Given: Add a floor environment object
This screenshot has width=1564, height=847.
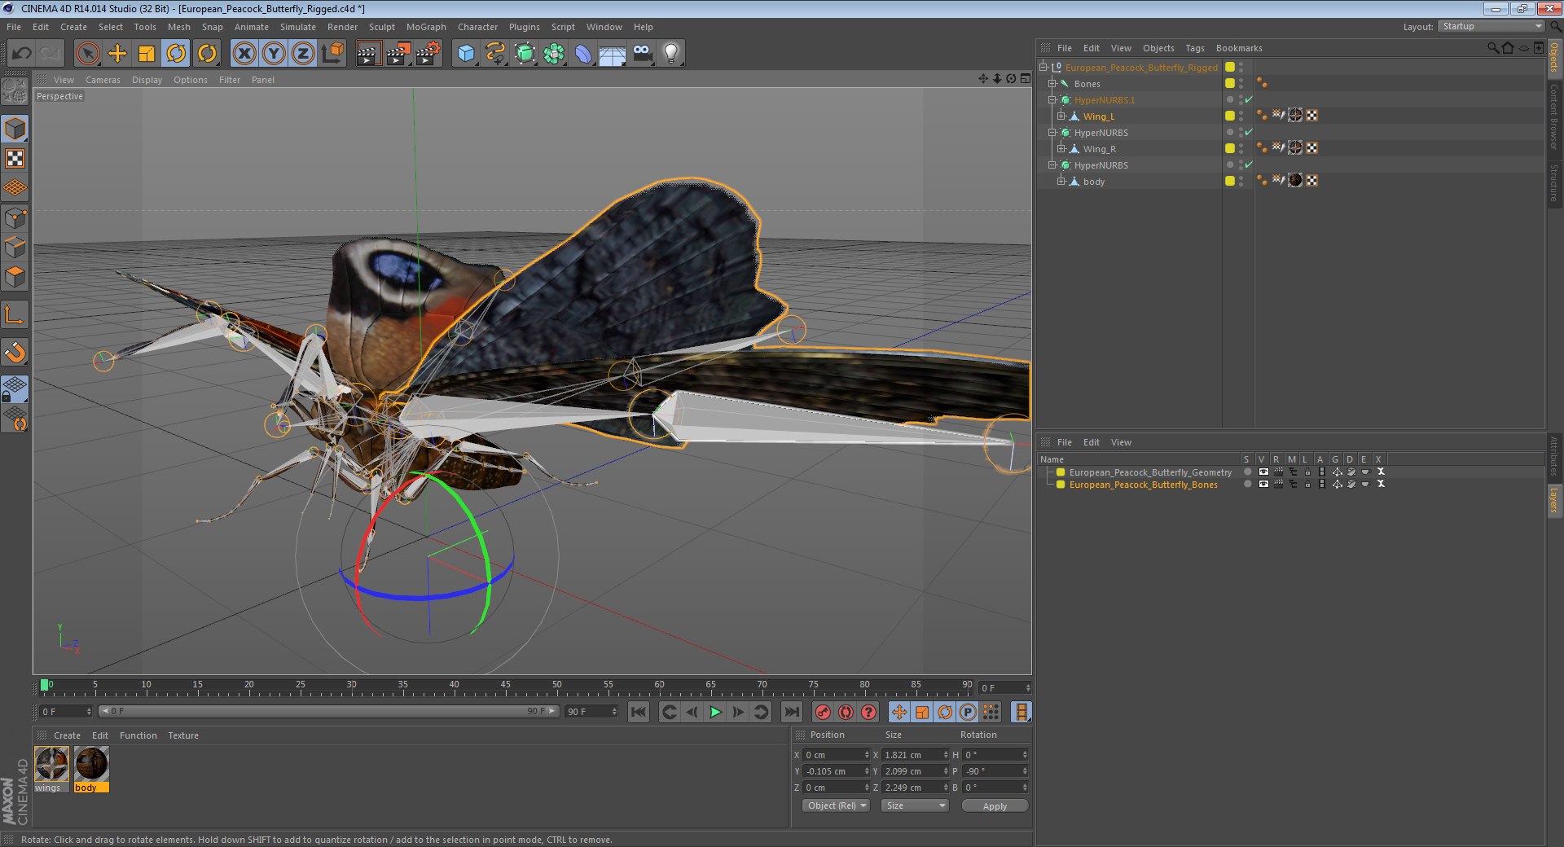Looking at the screenshot, I should coord(613,54).
